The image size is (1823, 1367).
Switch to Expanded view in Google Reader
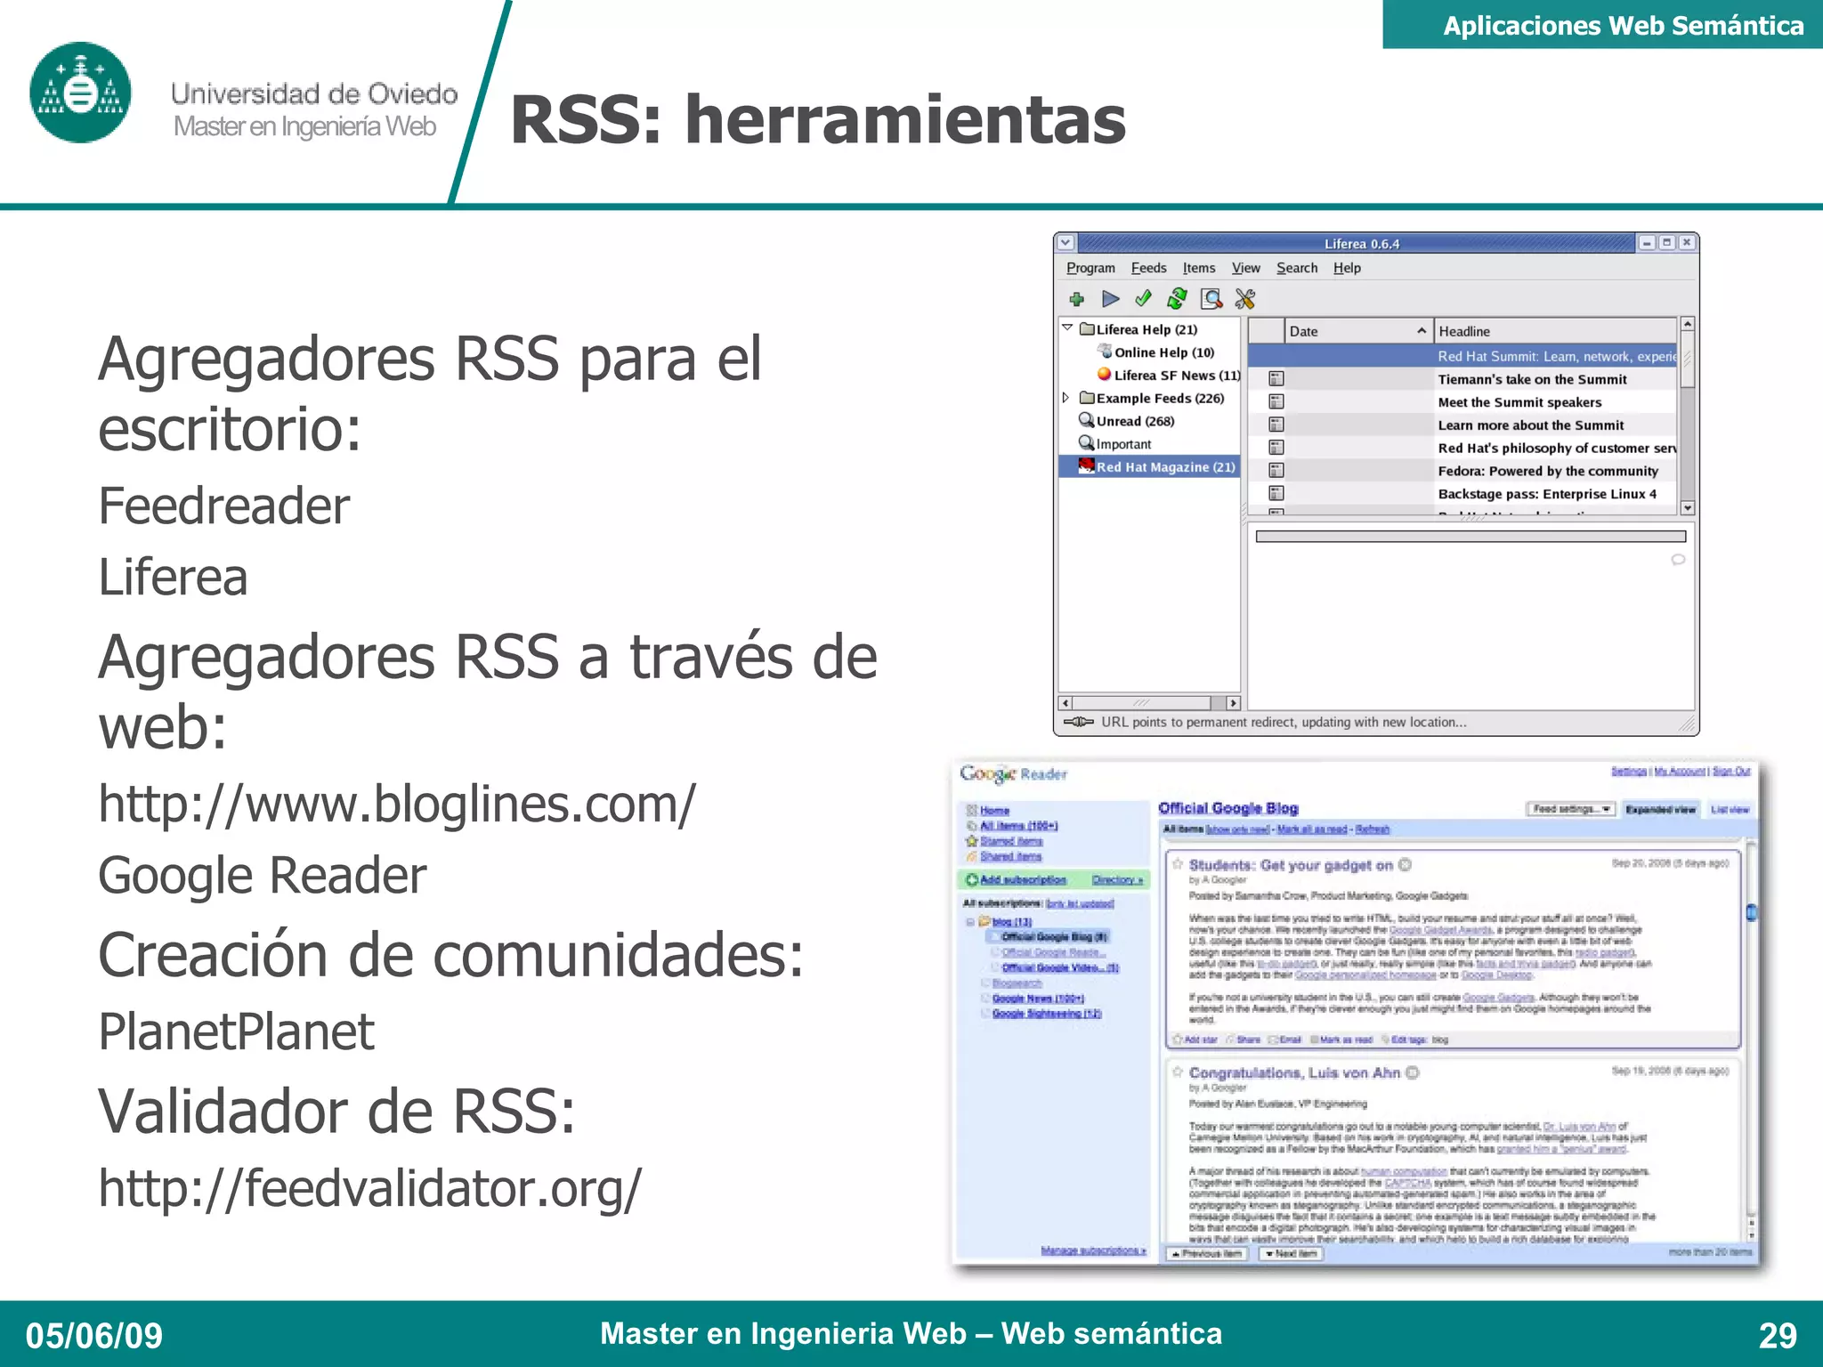[1660, 809]
